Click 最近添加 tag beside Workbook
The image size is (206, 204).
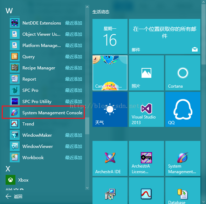74,158
